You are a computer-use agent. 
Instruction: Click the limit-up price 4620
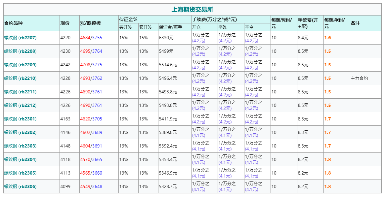tap(85, 119)
